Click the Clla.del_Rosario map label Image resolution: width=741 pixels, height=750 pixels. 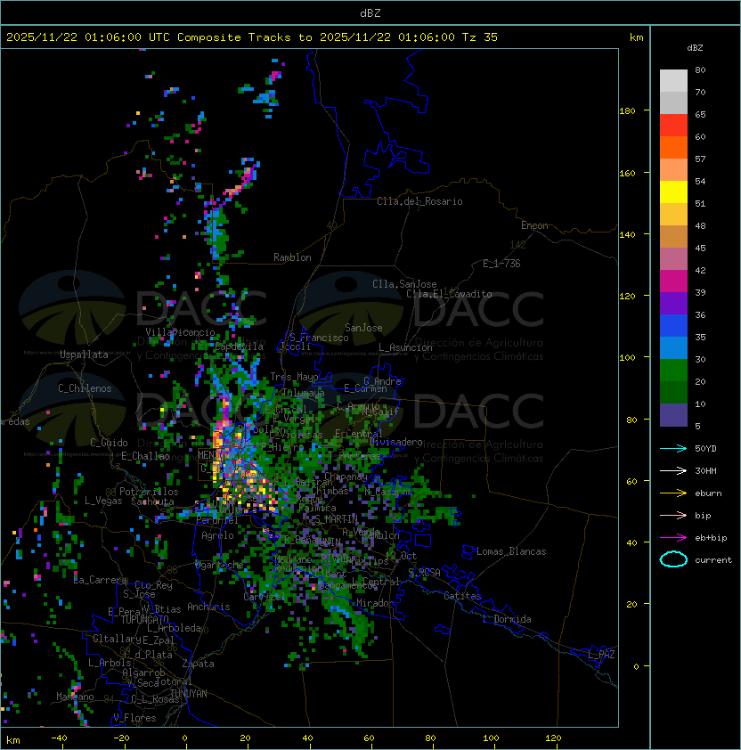pos(419,201)
